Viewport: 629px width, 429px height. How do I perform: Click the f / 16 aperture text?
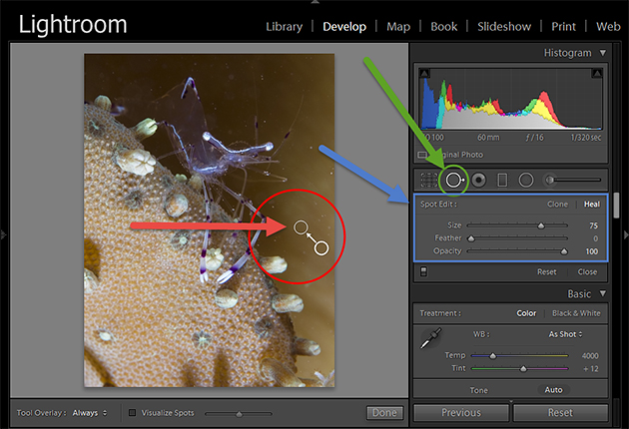pos(534,138)
